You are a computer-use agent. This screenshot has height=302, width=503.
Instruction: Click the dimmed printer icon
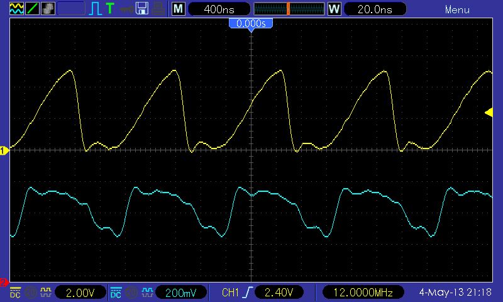[158, 9]
